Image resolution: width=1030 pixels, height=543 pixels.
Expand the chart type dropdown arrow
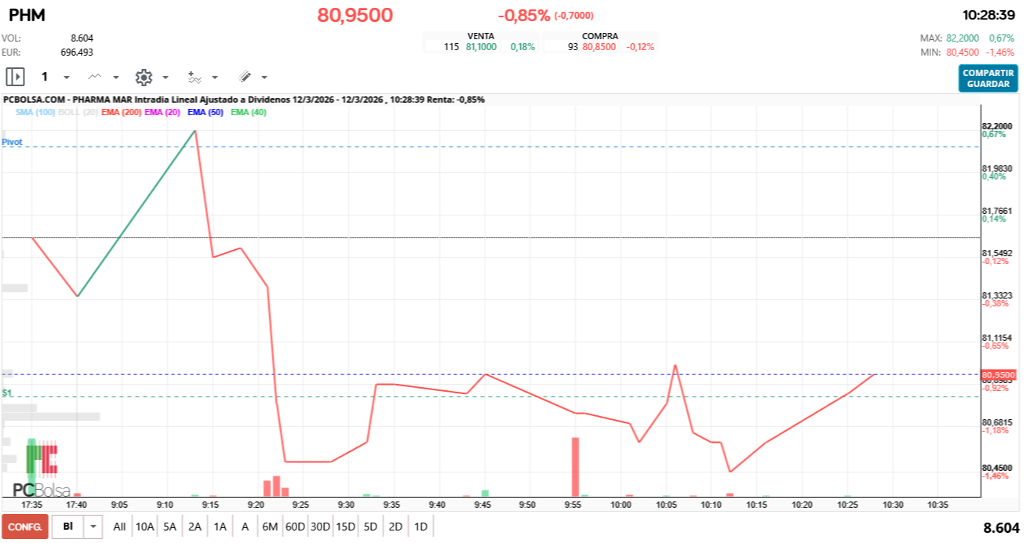[x=115, y=77]
